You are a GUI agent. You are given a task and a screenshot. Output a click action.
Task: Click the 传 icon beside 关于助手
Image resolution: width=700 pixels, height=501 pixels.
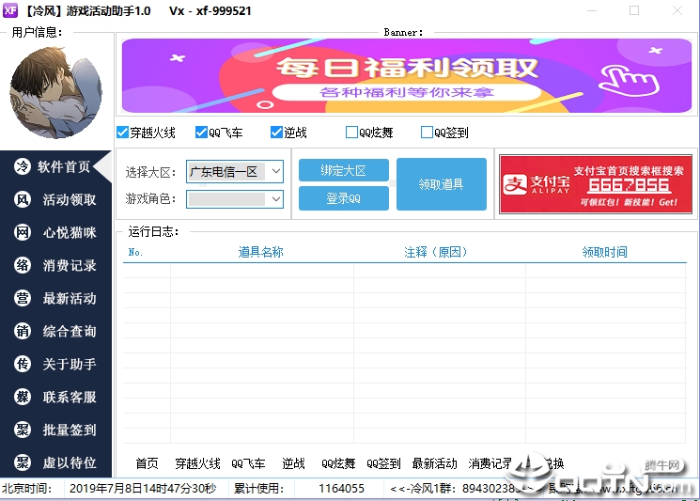(x=23, y=364)
